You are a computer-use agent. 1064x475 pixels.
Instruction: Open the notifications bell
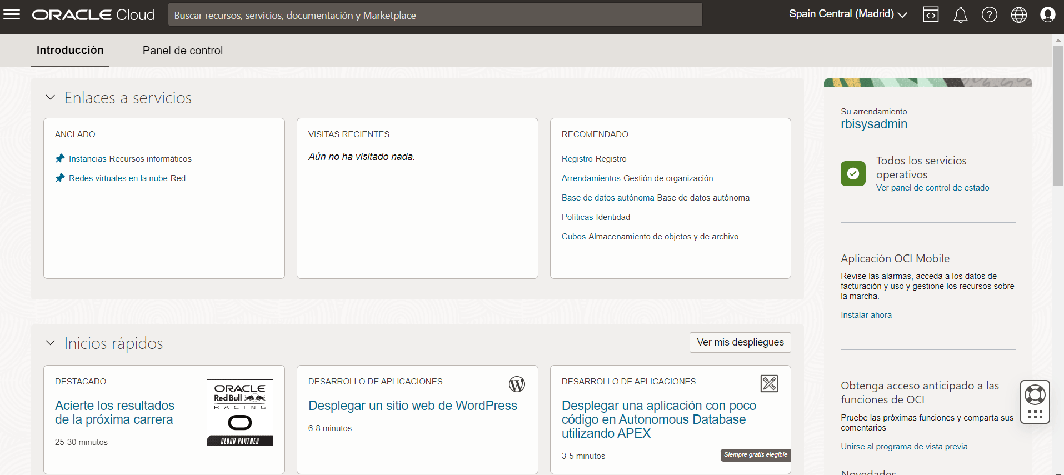tap(960, 15)
